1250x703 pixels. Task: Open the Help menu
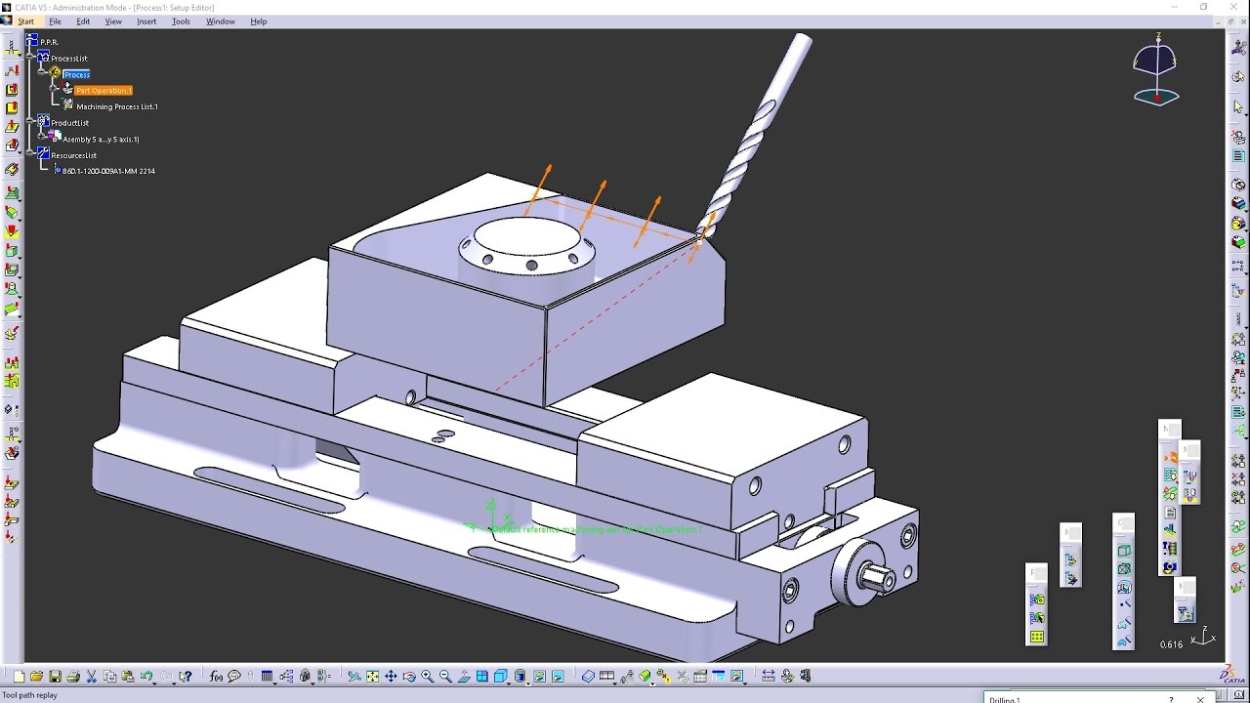coord(258,21)
